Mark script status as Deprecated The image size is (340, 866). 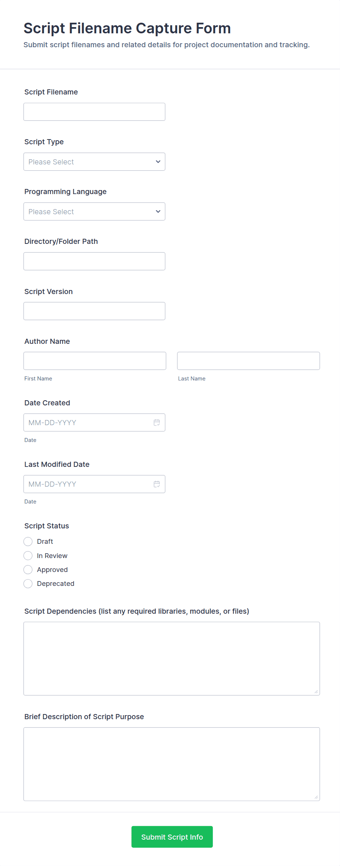[28, 584]
